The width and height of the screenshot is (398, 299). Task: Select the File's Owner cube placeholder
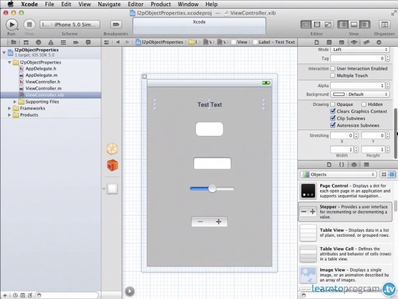pyautogui.click(x=112, y=149)
